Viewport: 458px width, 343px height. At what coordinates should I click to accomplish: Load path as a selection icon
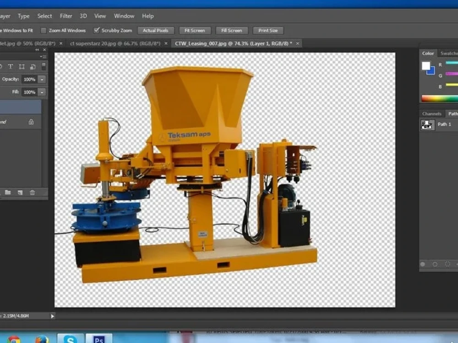point(447,264)
